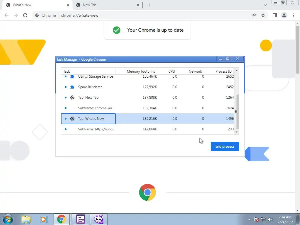Select the Tab: New Tab task row
300x225 pixels.
click(148, 97)
